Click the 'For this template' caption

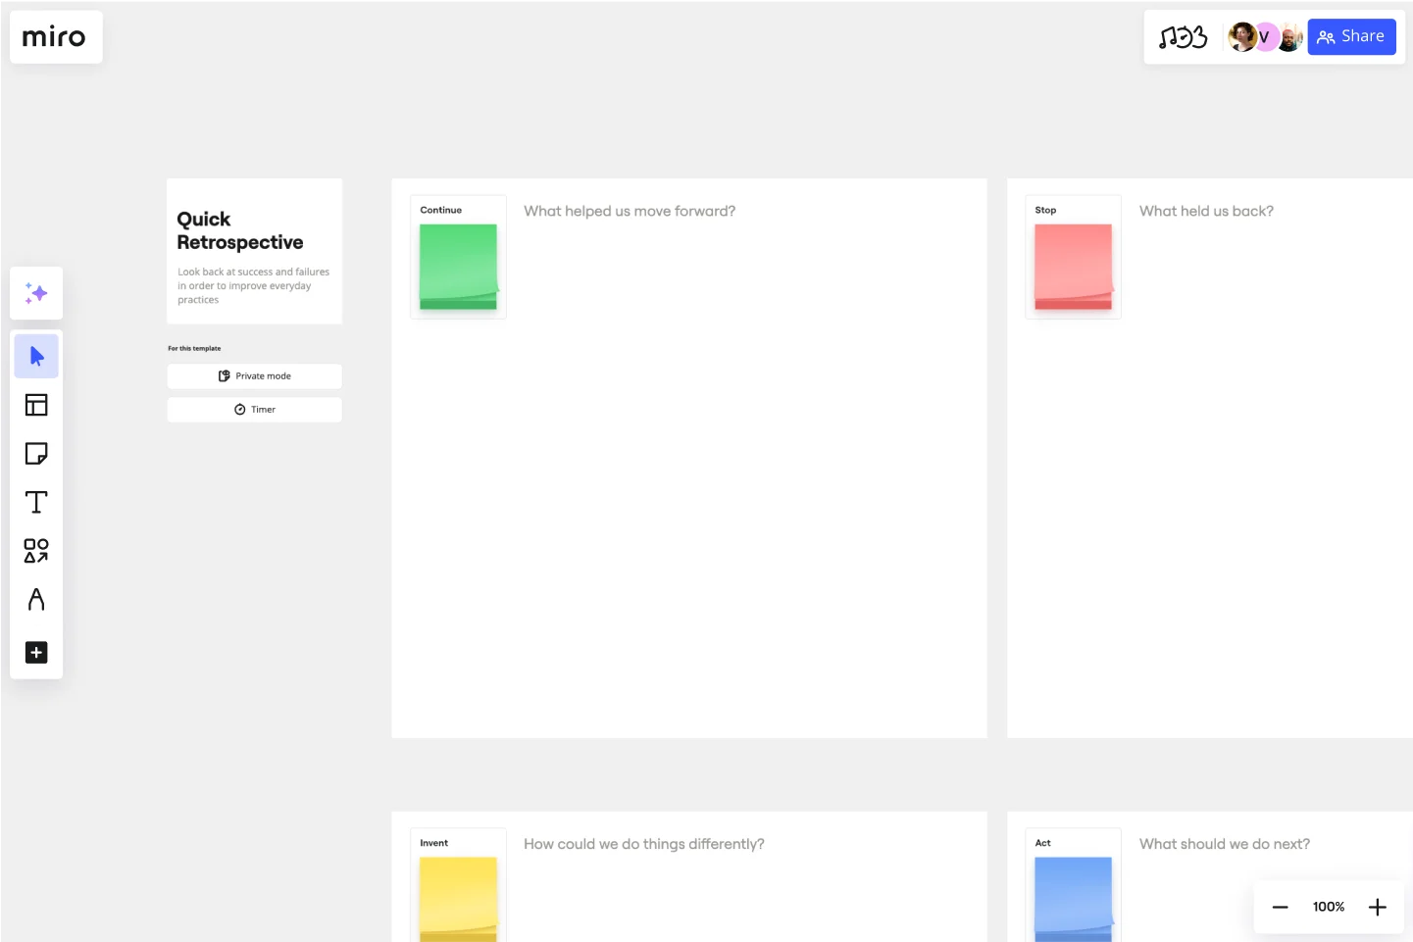pyautogui.click(x=194, y=348)
